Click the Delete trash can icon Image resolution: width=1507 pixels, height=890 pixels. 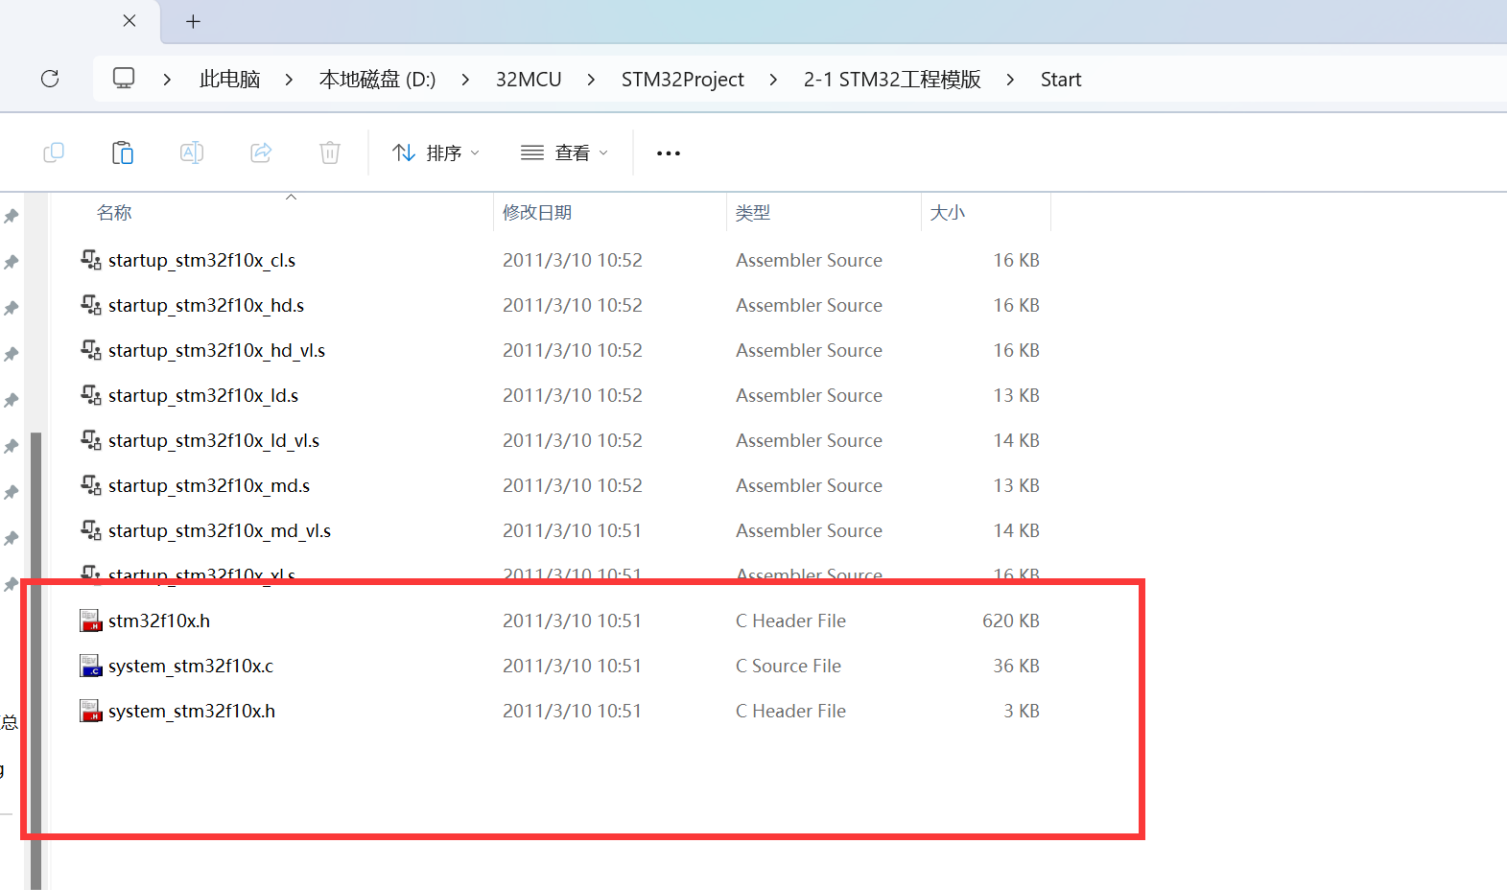330,152
